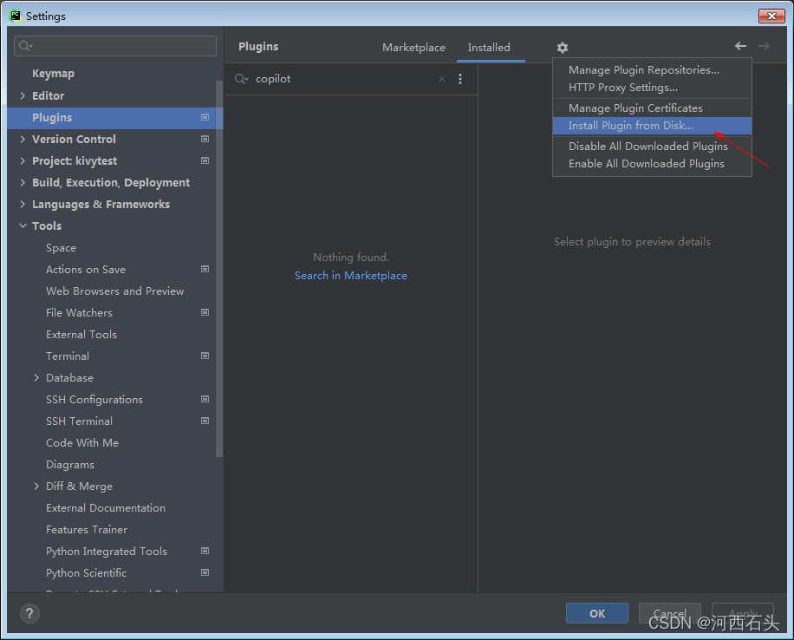
Task: Collapse the Tools section
Action: tap(23, 226)
